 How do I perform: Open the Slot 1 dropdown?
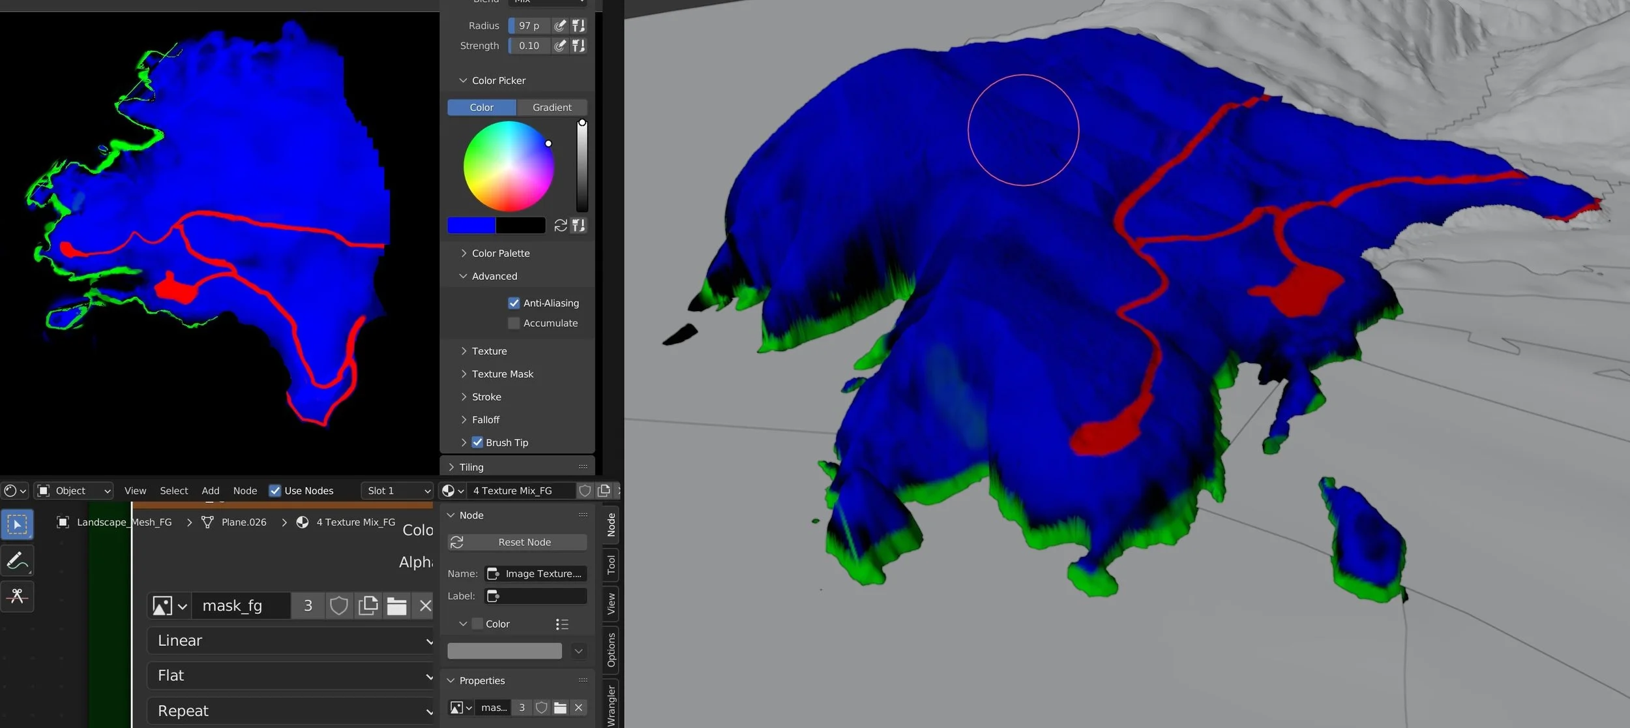tap(398, 491)
